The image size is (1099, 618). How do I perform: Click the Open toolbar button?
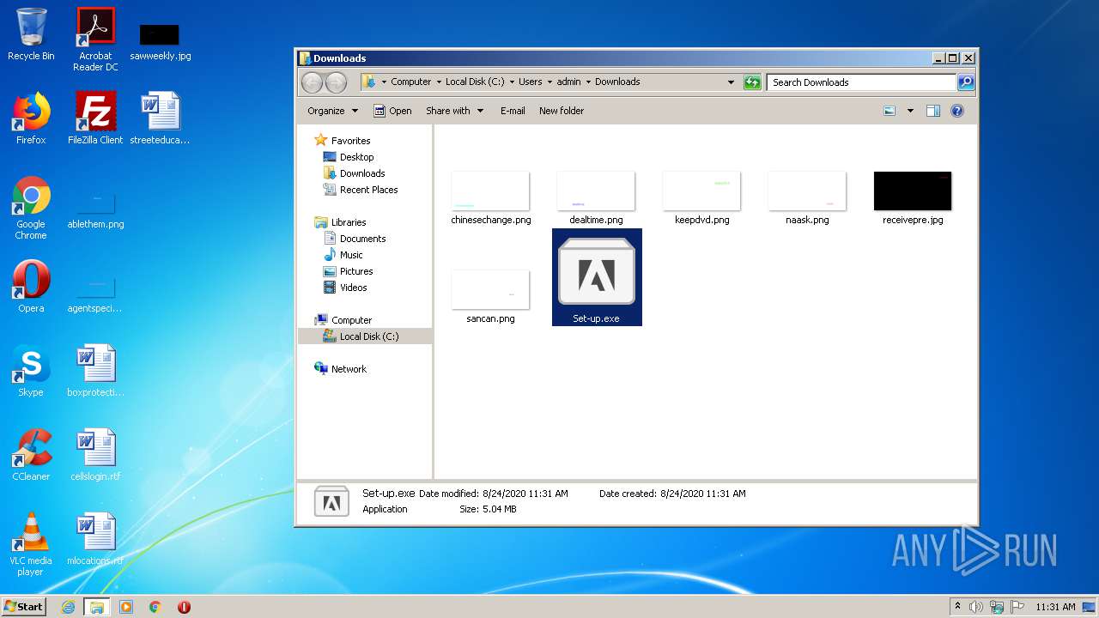pos(392,111)
